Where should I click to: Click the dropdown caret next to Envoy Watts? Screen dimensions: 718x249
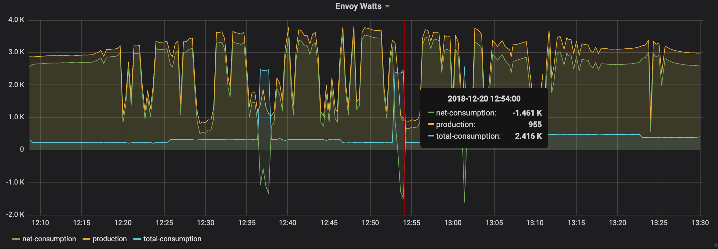pyautogui.click(x=387, y=6)
